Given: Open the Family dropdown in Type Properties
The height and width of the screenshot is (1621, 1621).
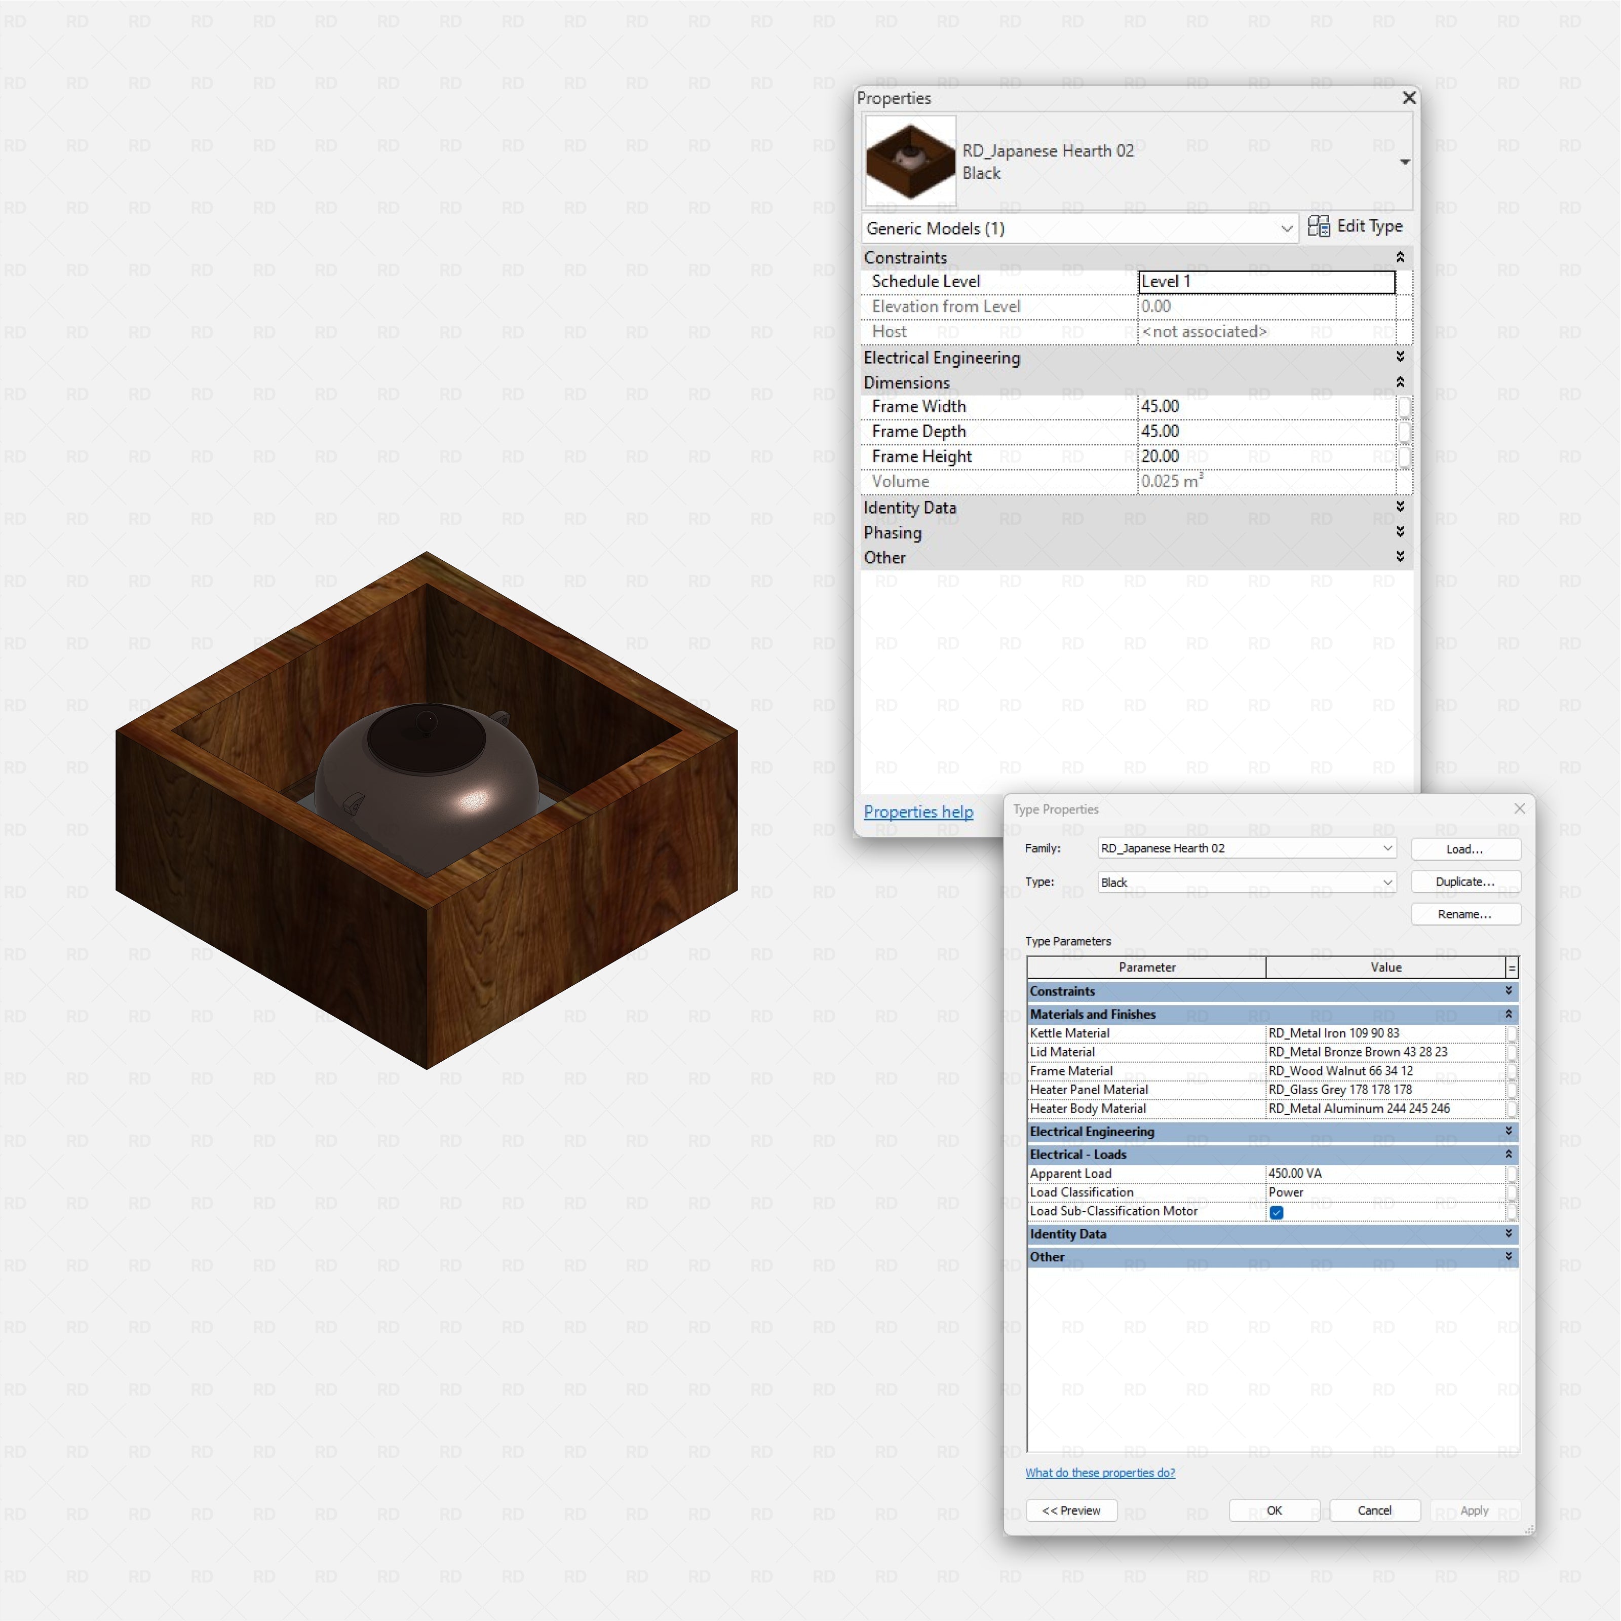Looking at the screenshot, I should click(1247, 848).
